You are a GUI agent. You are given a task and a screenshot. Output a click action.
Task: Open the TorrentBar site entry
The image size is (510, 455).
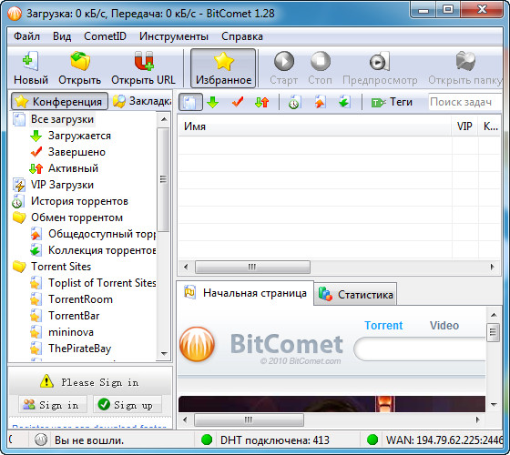click(x=74, y=316)
